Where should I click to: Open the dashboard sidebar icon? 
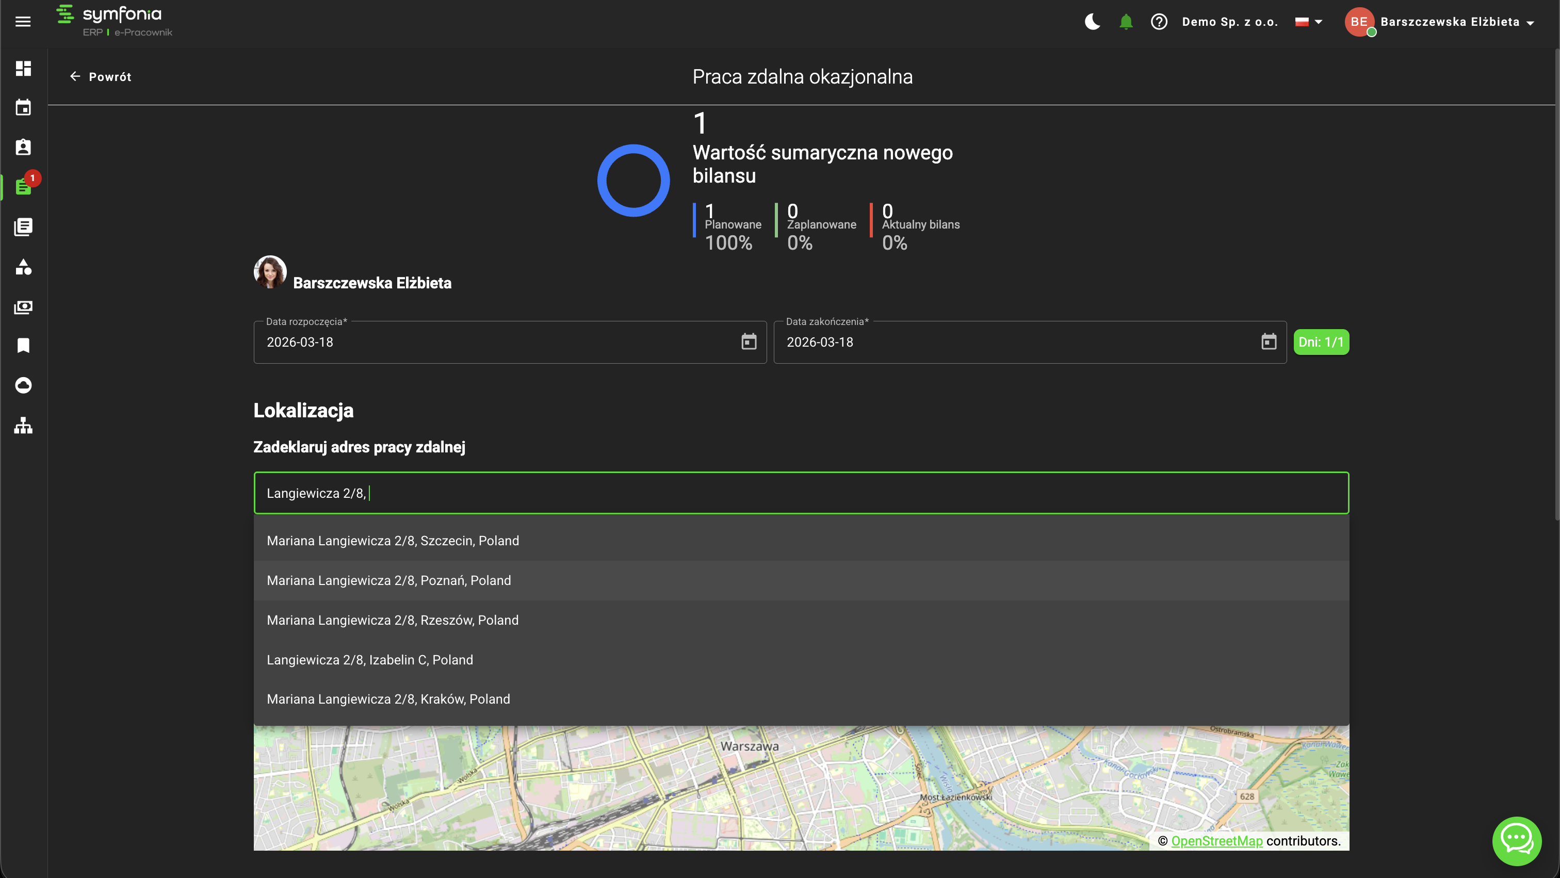tap(23, 69)
